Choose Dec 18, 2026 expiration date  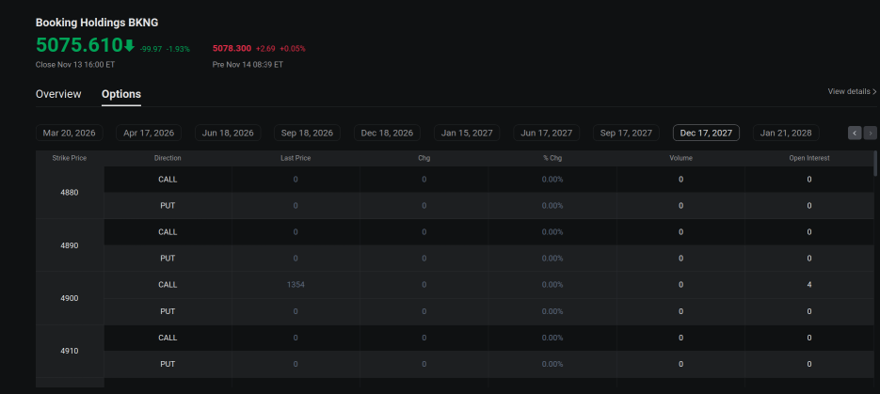(x=387, y=134)
